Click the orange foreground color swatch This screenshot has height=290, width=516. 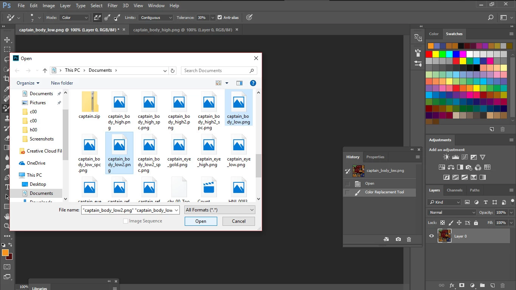coord(5,253)
